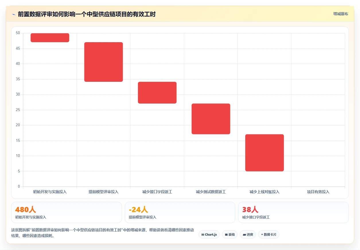Viewport: 360px width, 250px height.
Task: Click the red bar for 提前模型评审投入
Action: [104, 62]
